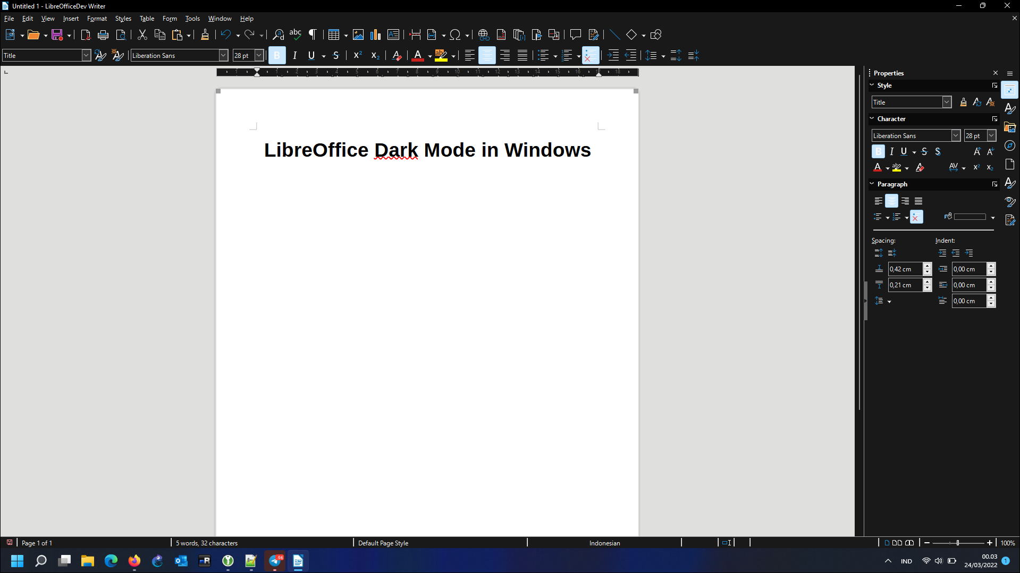
Task: Enable justified paragraph alignment
Action: click(x=522, y=55)
